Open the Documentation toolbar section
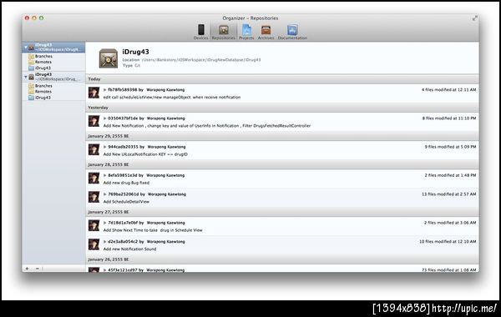The width and height of the screenshot is (501, 317). click(x=292, y=32)
